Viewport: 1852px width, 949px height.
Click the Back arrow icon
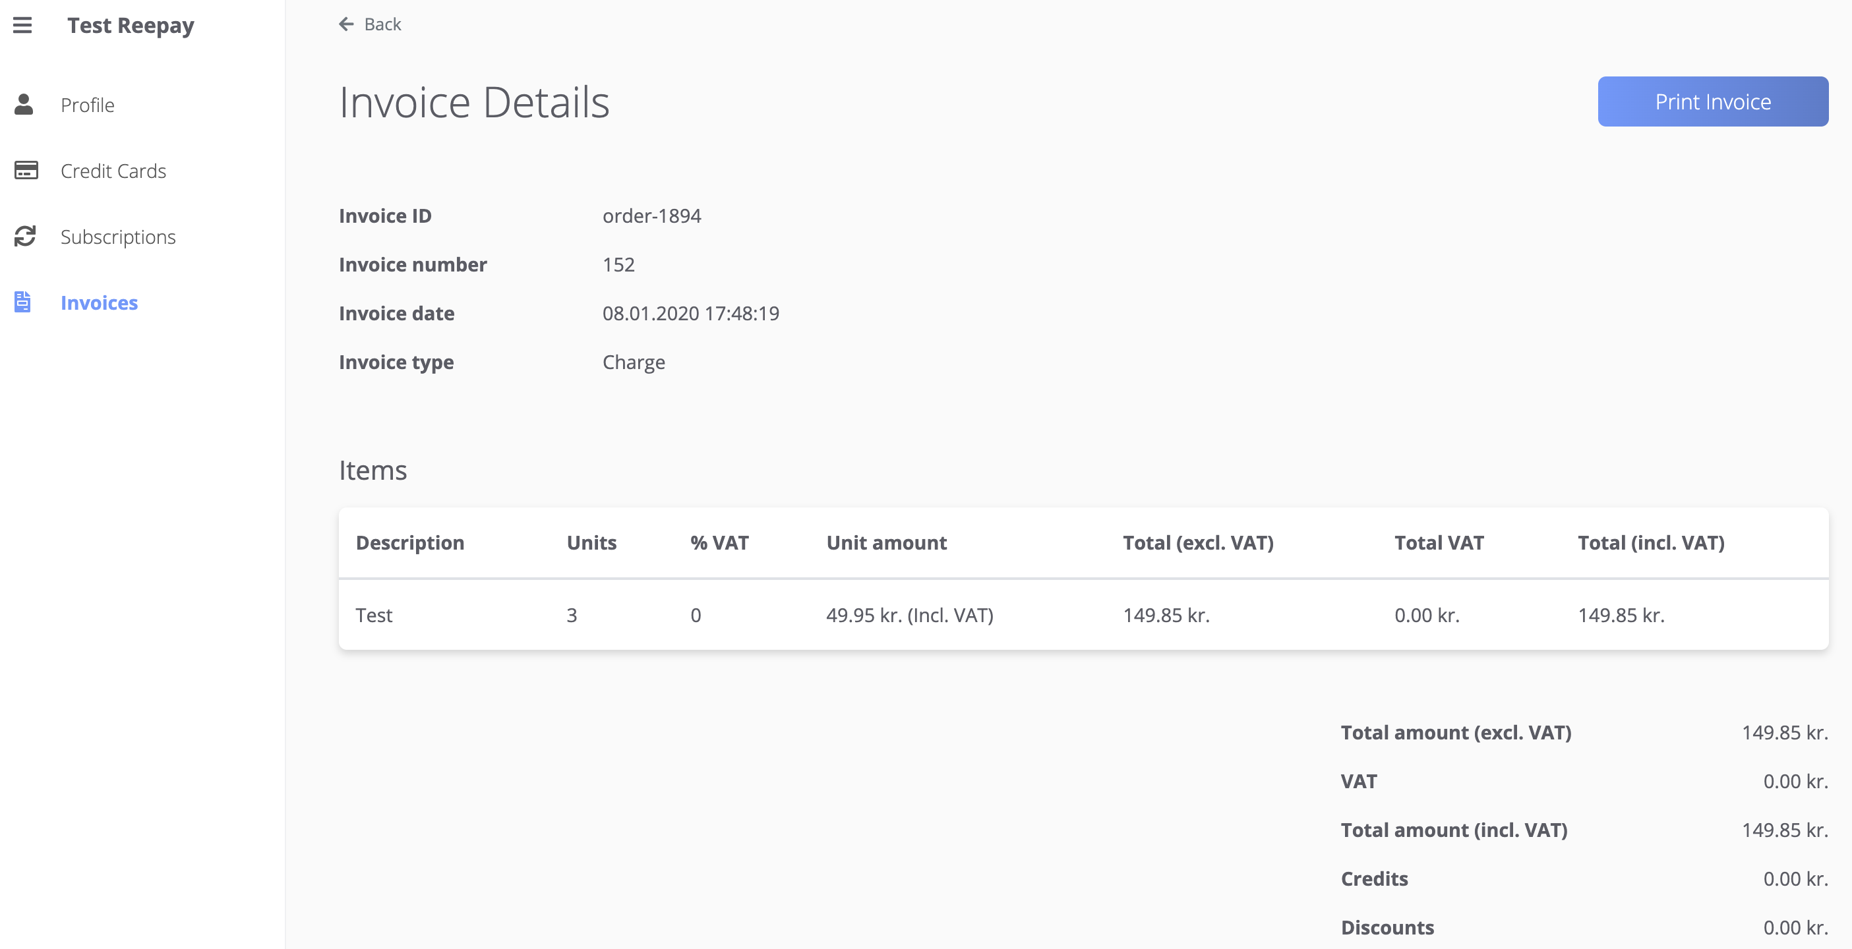coord(347,24)
